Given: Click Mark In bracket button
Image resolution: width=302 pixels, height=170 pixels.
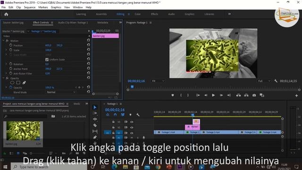Looking at the screenshot, I should click(181, 95).
